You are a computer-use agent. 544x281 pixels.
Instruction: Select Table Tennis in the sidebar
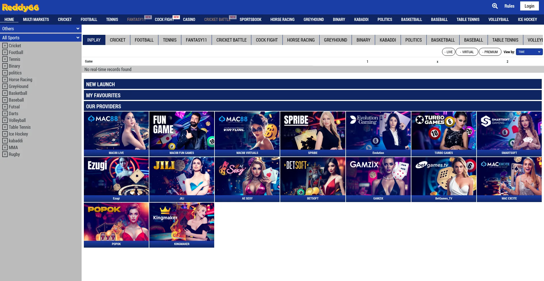point(20,127)
